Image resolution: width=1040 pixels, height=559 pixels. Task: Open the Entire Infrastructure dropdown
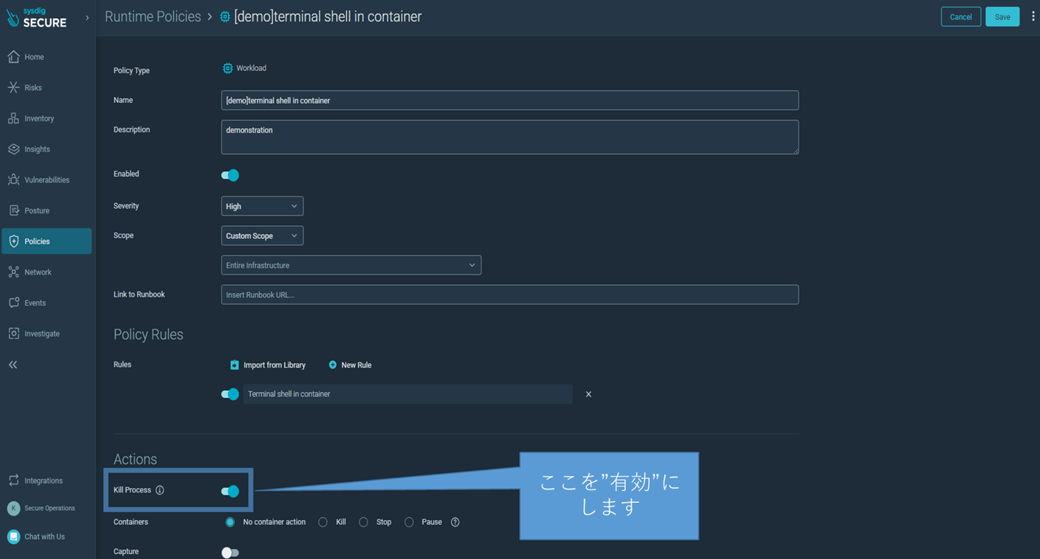(x=351, y=265)
